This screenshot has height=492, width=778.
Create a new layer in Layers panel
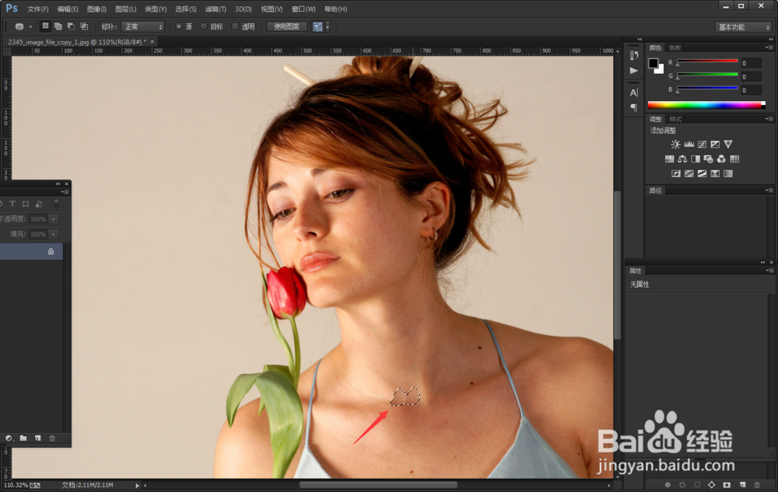37,438
